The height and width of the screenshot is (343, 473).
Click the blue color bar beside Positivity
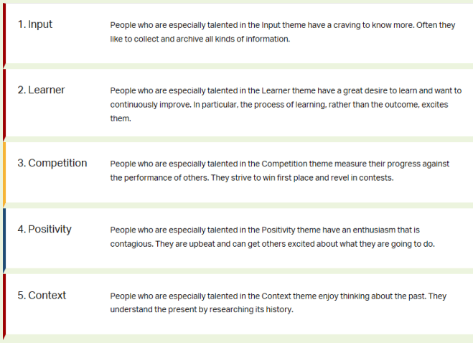point(4,238)
